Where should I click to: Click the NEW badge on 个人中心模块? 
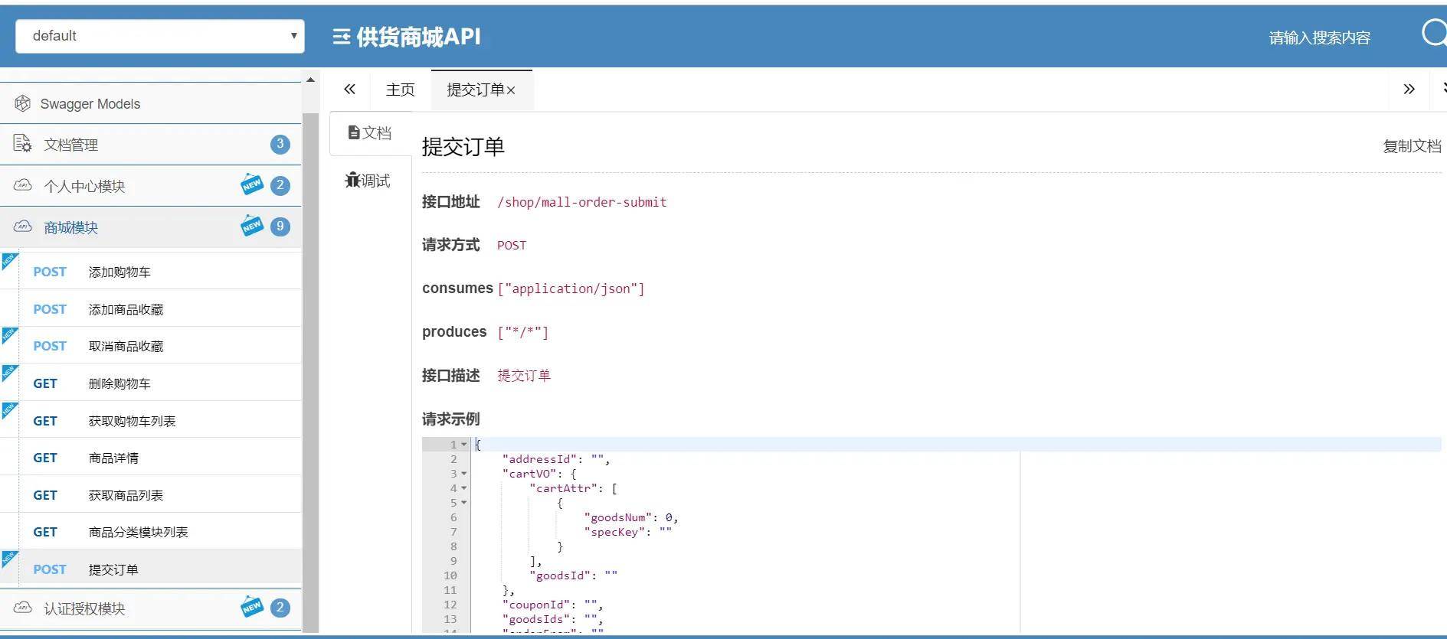(252, 184)
